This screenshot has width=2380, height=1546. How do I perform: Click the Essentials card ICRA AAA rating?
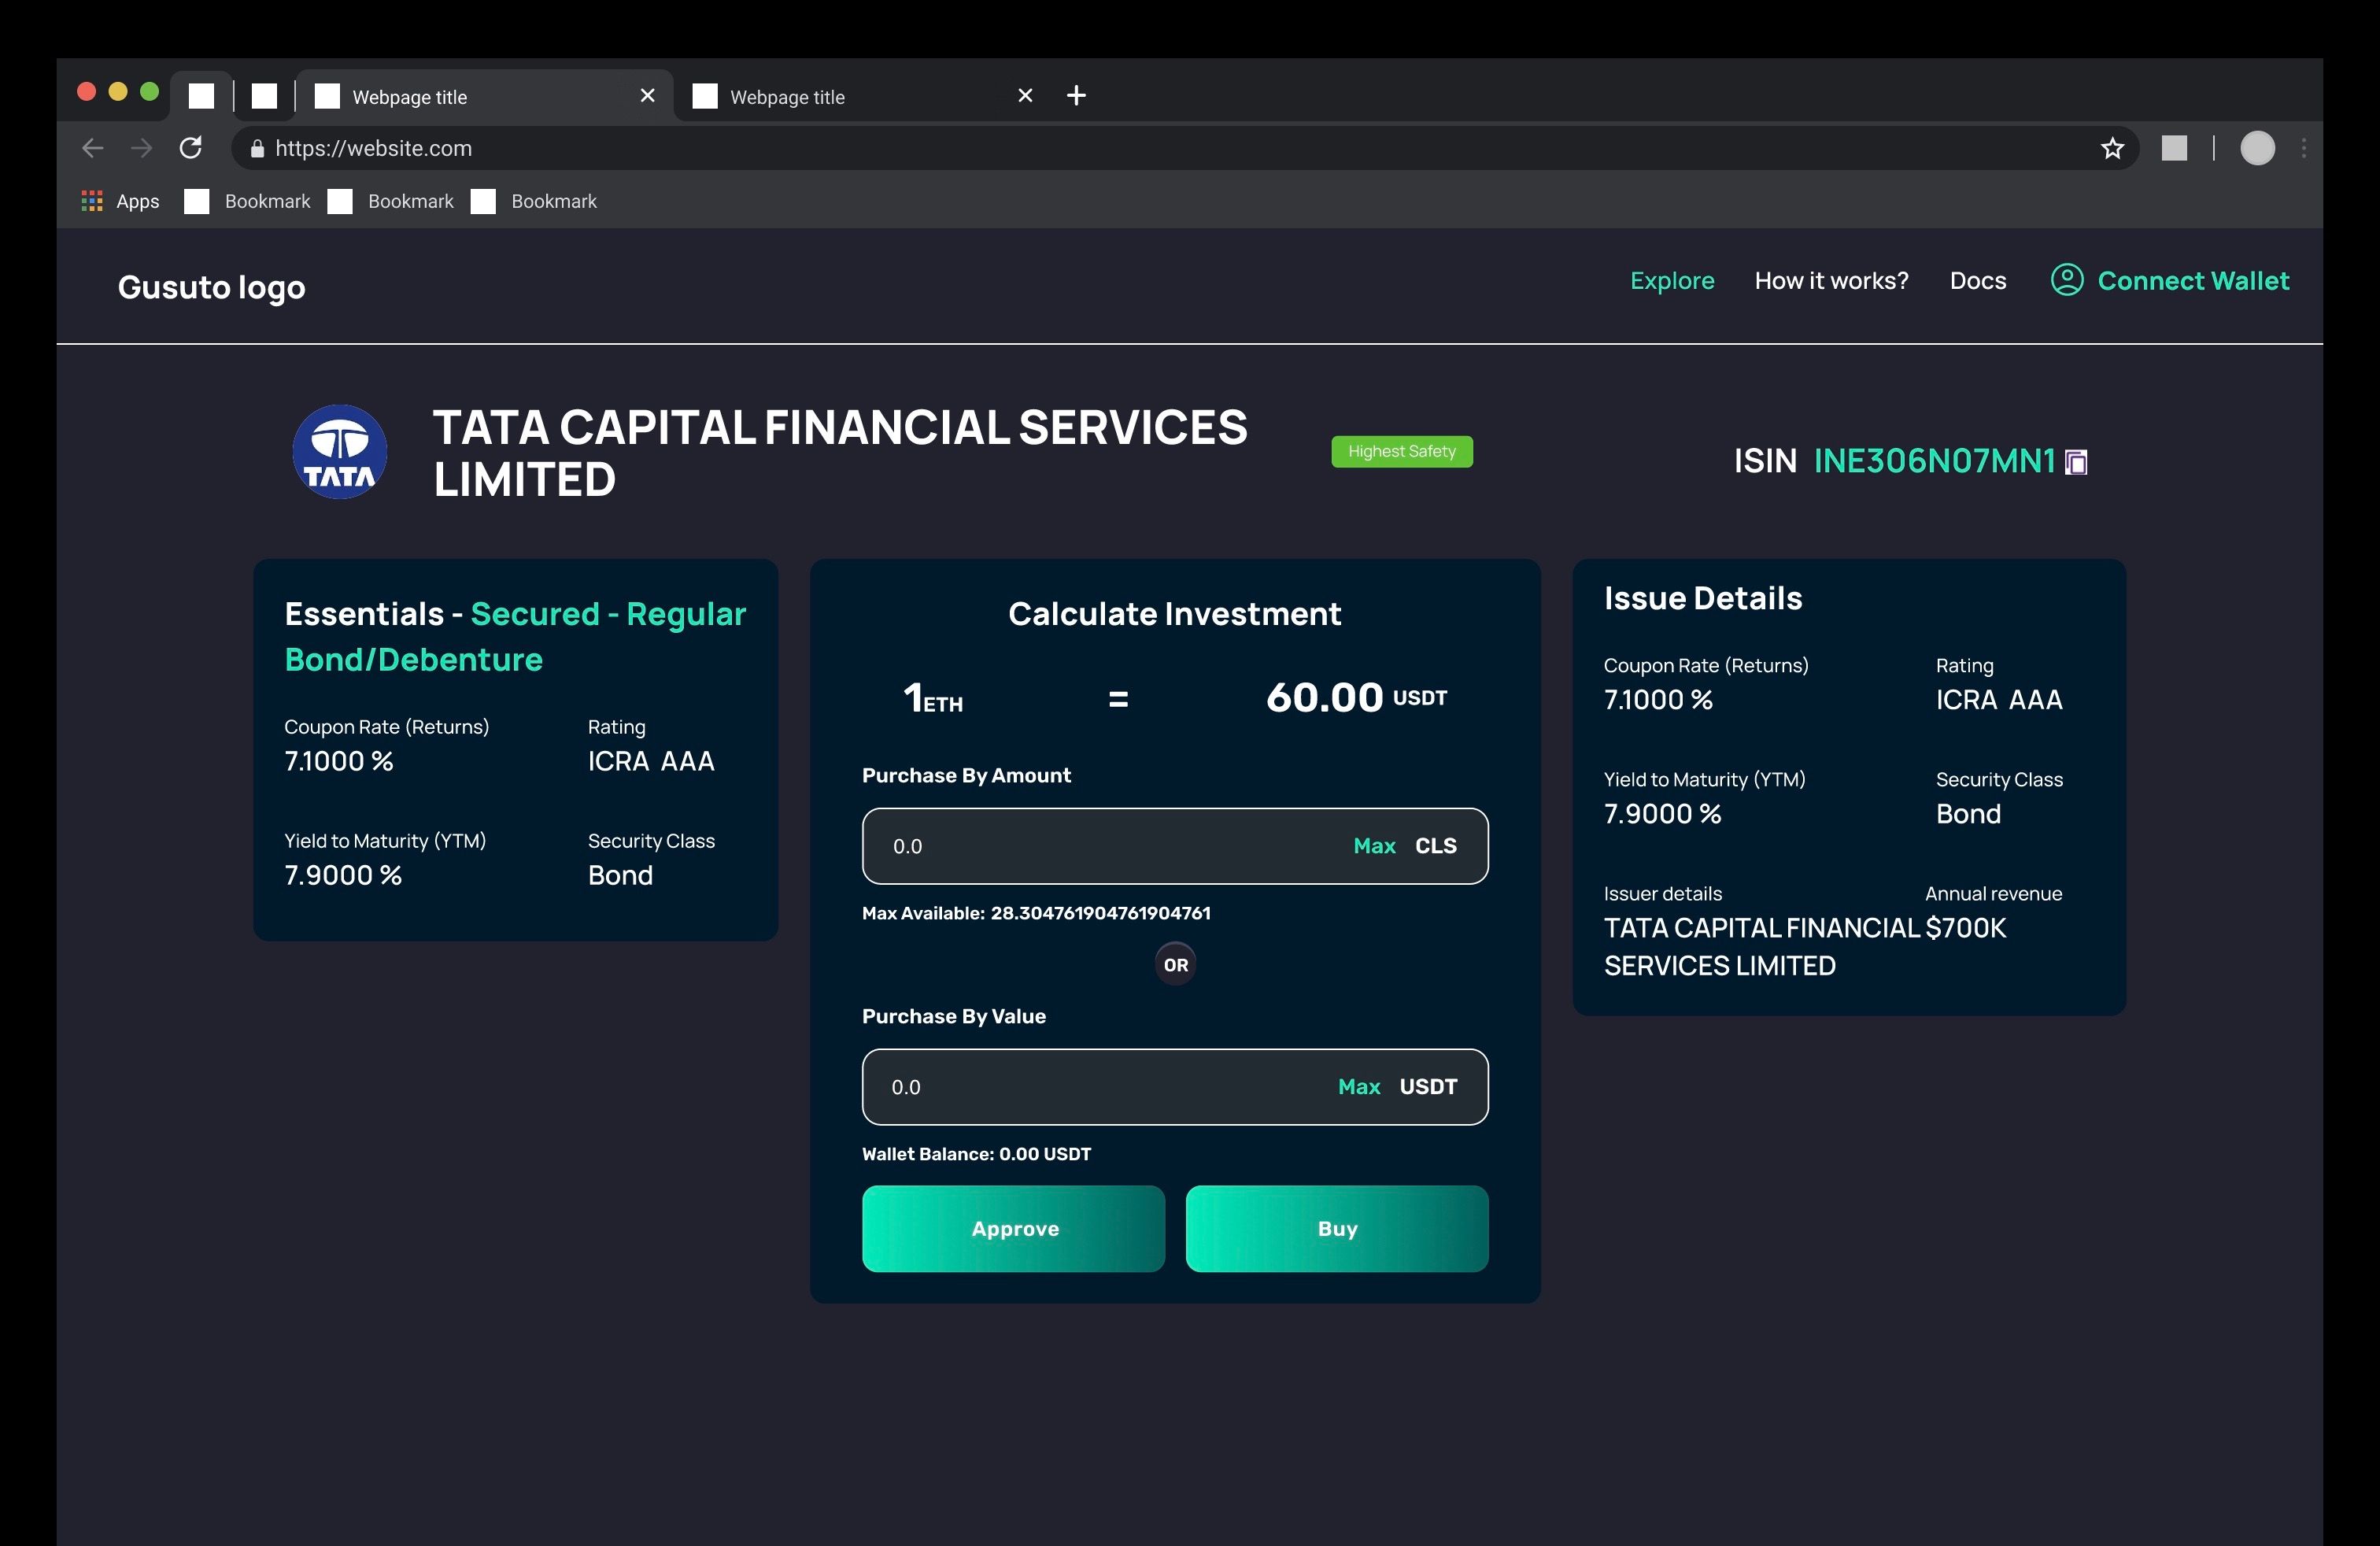pyautogui.click(x=651, y=761)
